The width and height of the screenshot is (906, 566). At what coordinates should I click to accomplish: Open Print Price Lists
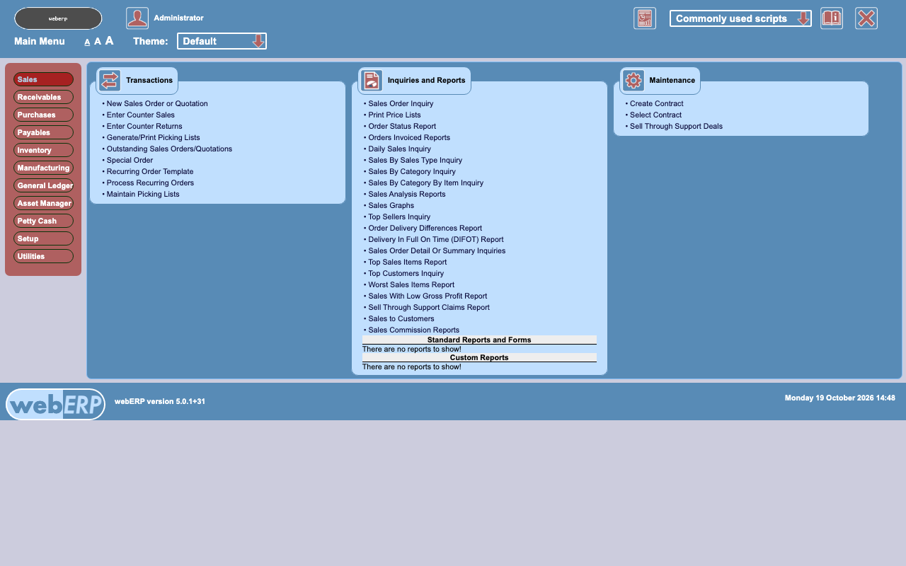(394, 115)
